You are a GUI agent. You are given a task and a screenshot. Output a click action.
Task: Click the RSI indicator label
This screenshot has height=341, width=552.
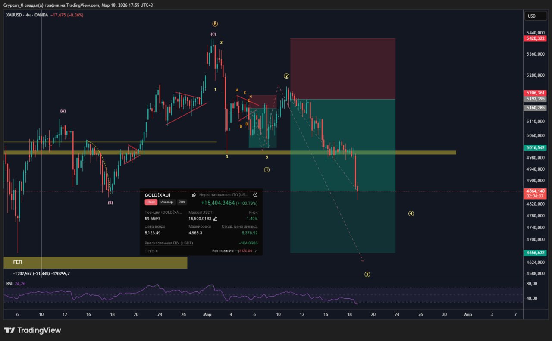point(9,283)
